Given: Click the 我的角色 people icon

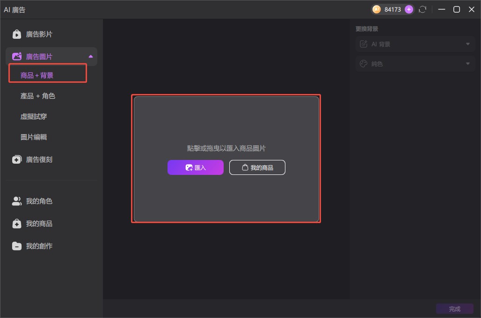Looking at the screenshot, I should click(x=16, y=201).
